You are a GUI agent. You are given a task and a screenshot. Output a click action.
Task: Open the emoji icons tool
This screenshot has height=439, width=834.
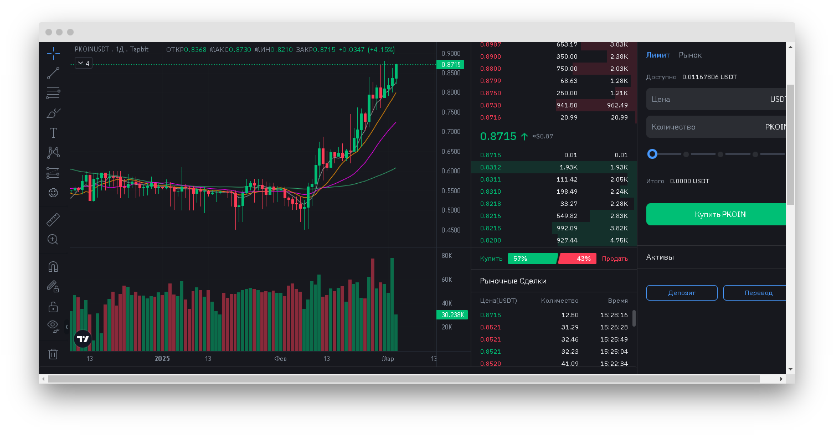pos(53,193)
